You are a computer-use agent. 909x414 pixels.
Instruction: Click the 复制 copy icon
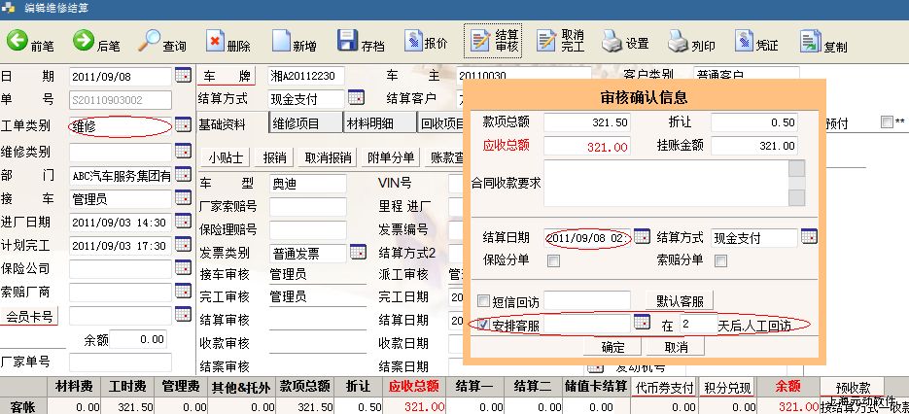809,43
